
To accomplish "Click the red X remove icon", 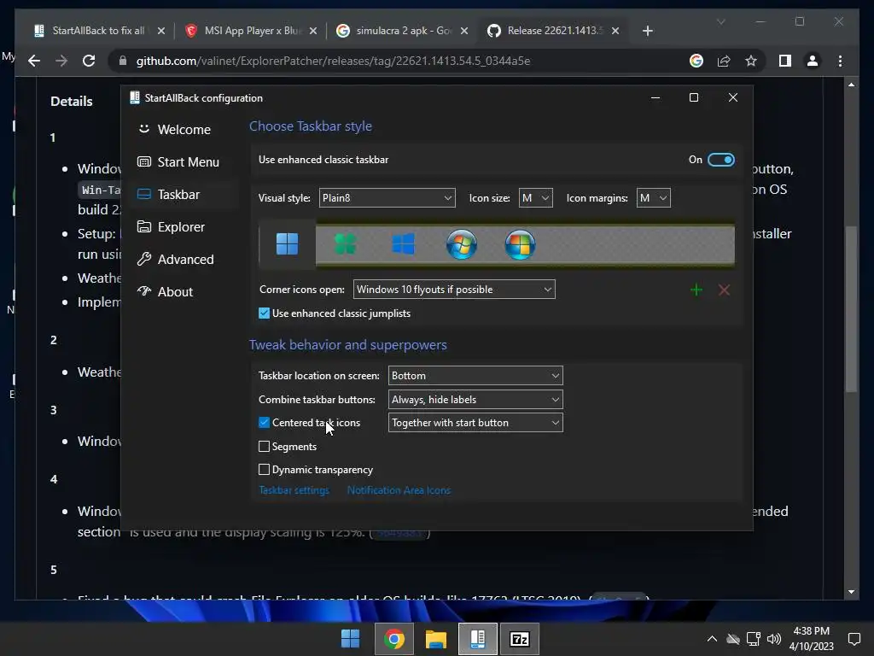I will (724, 290).
